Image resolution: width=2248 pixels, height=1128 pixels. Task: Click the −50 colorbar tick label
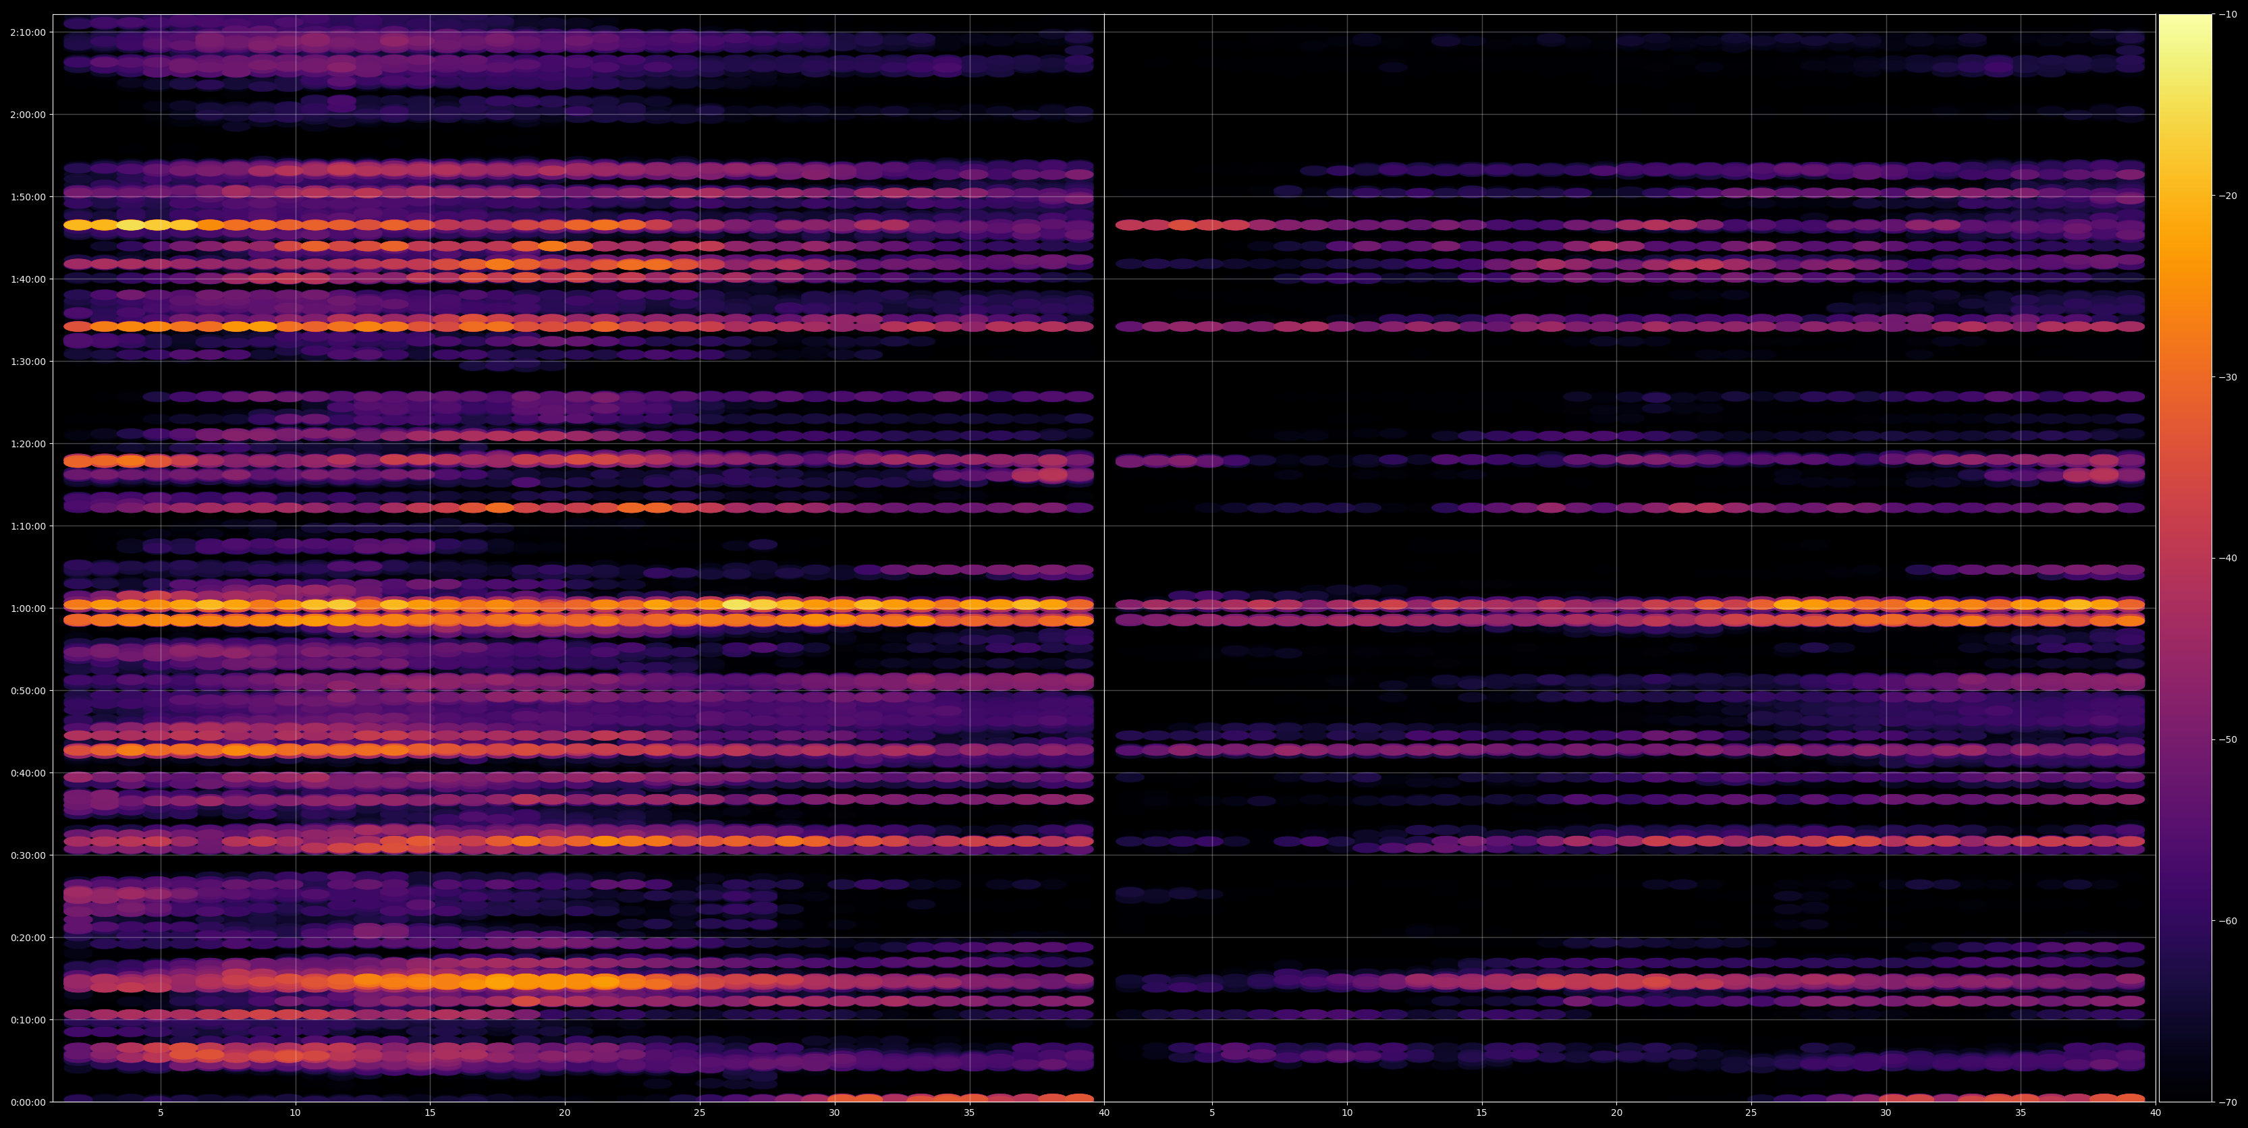pos(2228,740)
